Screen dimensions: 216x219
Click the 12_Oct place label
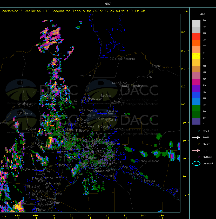point(117,162)
